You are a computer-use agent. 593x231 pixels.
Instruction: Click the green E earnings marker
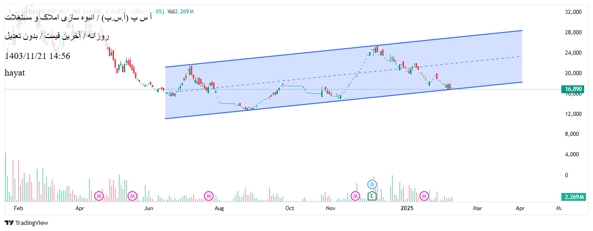372,196
